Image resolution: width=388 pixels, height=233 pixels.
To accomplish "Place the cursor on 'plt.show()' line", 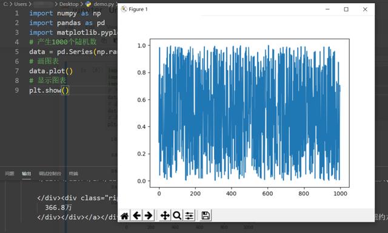I will point(49,90).
